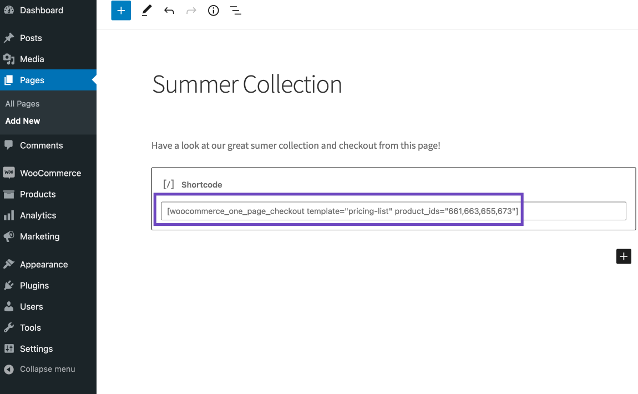Open the document Details info icon

point(214,11)
